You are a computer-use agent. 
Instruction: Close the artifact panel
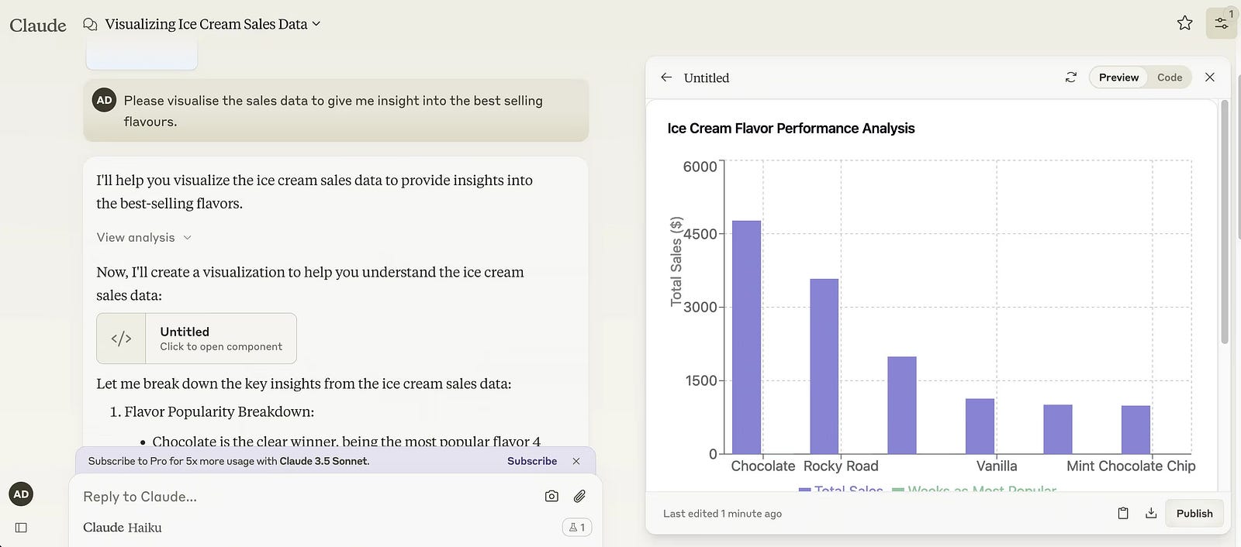[x=1210, y=77]
